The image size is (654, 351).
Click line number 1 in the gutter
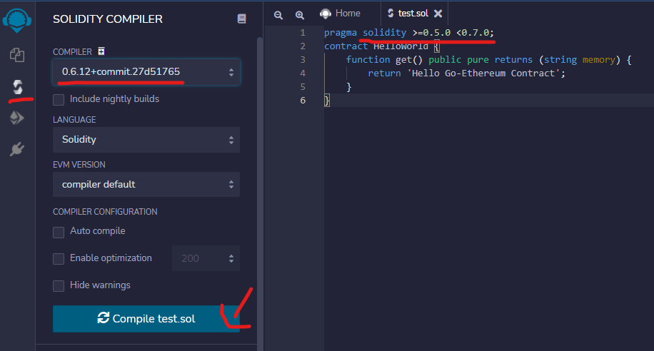(x=303, y=33)
